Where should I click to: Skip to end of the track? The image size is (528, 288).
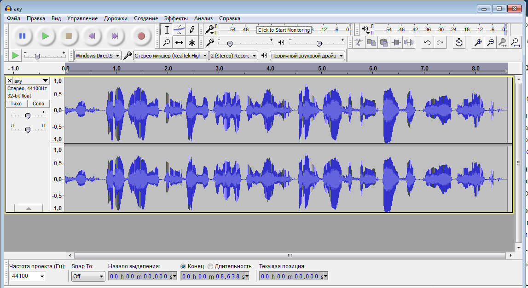coord(115,36)
